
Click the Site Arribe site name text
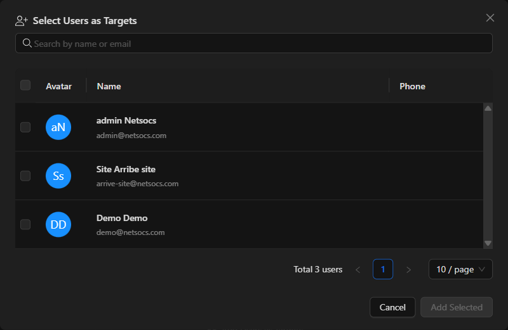click(x=126, y=169)
